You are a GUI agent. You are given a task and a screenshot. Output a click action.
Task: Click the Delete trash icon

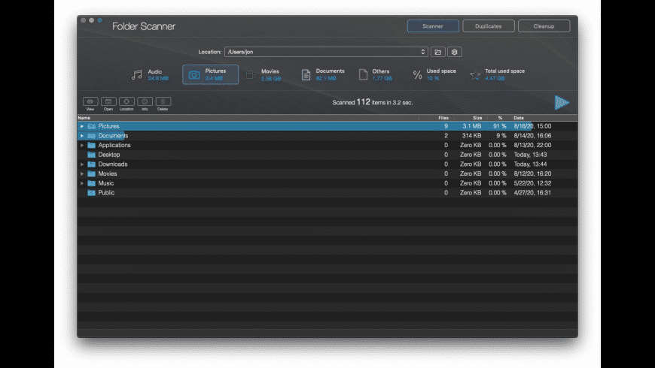click(x=163, y=101)
